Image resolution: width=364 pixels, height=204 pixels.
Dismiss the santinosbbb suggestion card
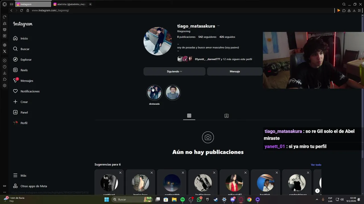click(x=183, y=173)
